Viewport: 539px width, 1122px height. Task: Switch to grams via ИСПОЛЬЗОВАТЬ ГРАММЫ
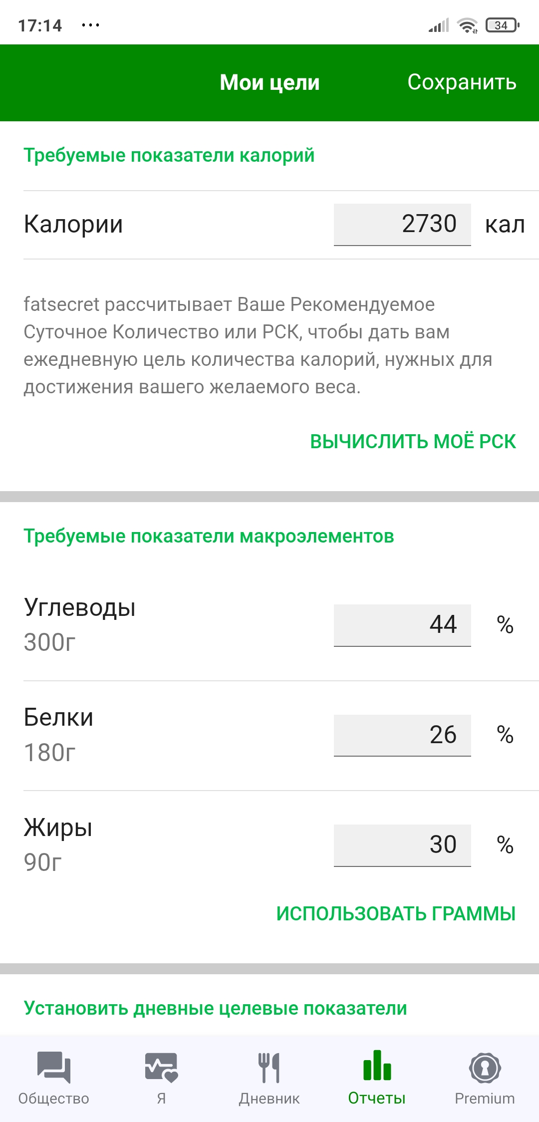396,914
